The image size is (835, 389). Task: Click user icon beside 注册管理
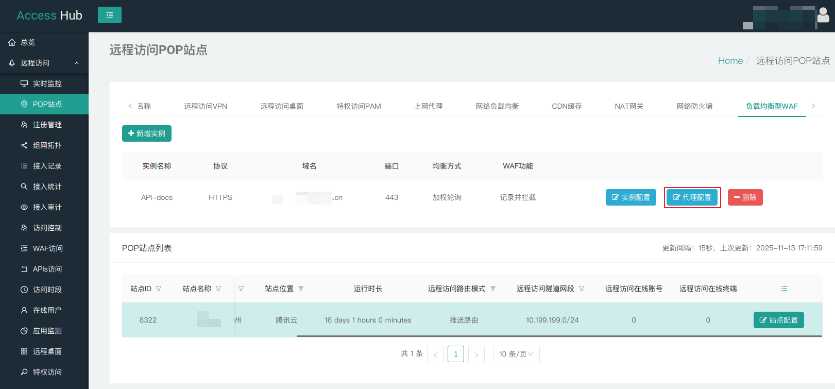point(24,125)
